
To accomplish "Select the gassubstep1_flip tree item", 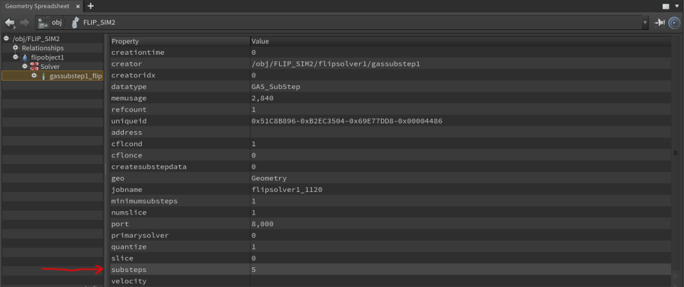I will coord(76,77).
